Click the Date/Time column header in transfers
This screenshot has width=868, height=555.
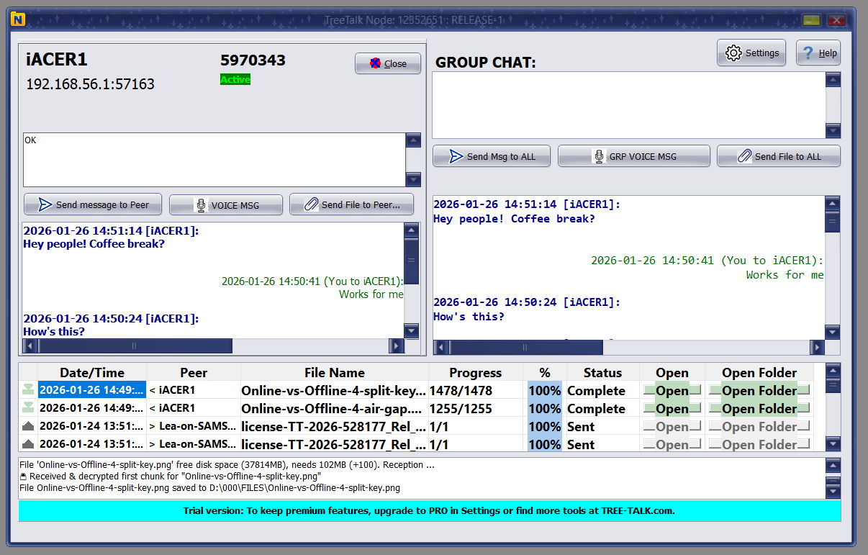tap(92, 373)
